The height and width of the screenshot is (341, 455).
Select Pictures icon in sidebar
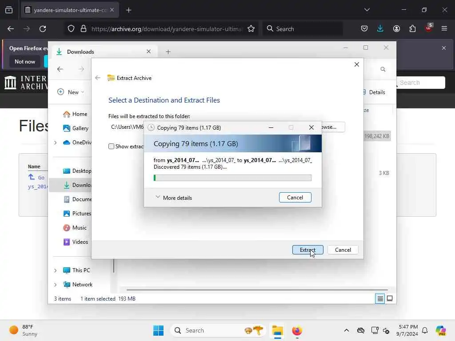pos(67,214)
